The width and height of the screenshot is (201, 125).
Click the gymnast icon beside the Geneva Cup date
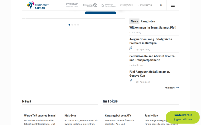pyautogui.click(x=131, y=81)
